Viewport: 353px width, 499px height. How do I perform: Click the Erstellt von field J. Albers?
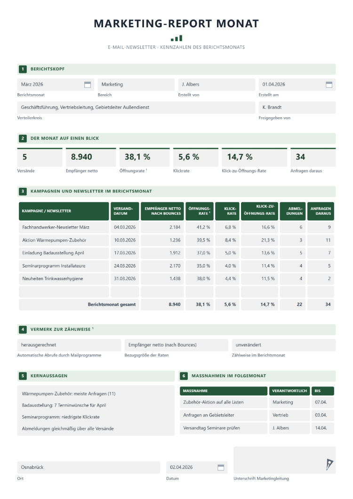tap(217, 85)
